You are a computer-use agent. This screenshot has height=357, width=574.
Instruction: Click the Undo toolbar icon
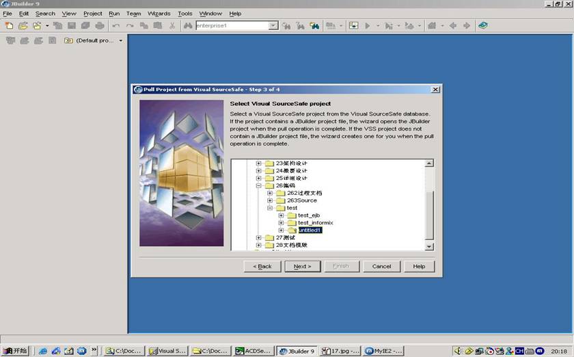pos(116,26)
